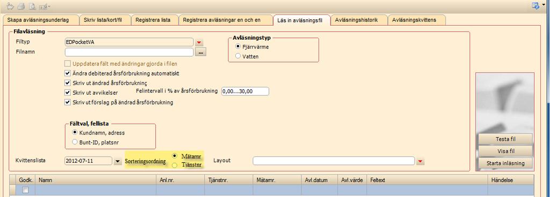The width and height of the screenshot is (550, 197).
Task: Click the Fältval, fellista group label
Action: click(x=89, y=123)
